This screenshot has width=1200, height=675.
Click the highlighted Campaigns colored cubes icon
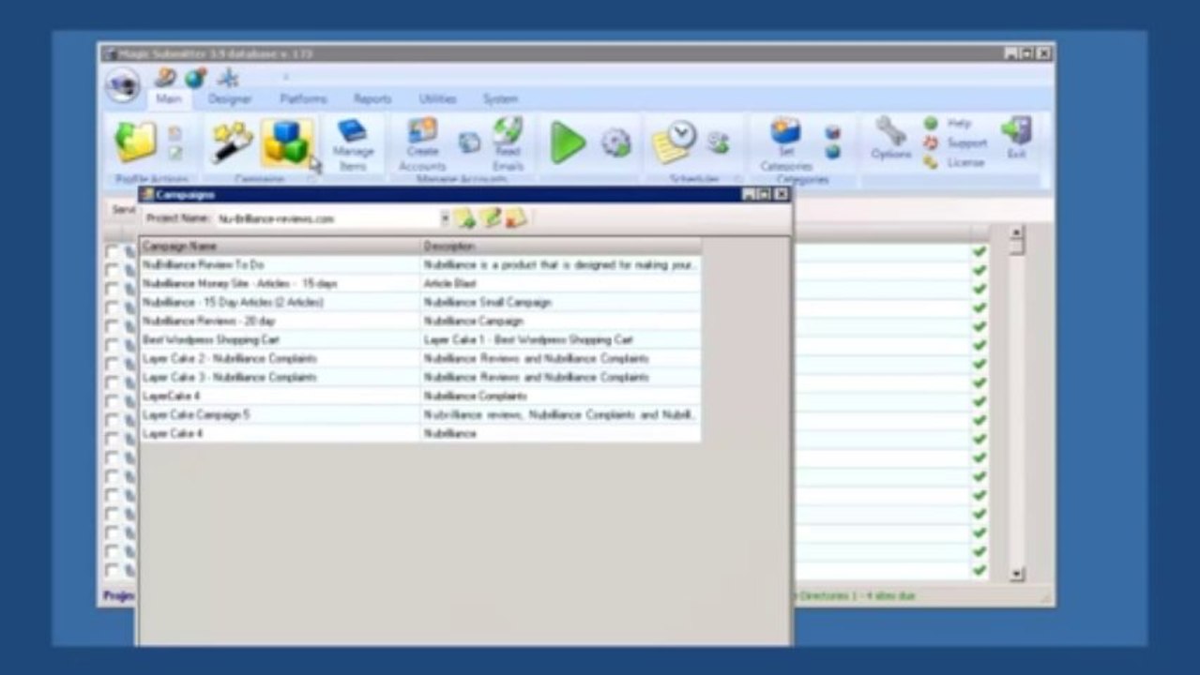[287, 142]
